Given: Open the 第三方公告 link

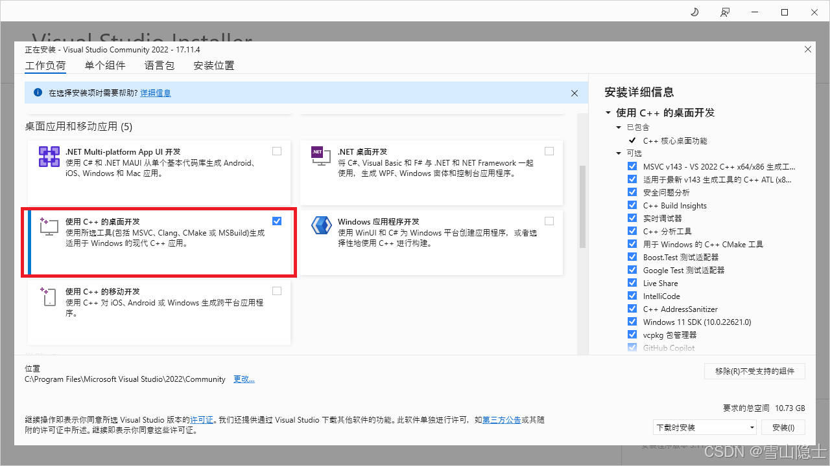Looking at the screenshot, I should click(502, 420).
